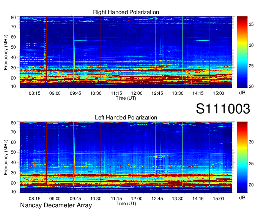
Task: Click Time (UT) label under Left Handed plot
Action: (126, 204)
